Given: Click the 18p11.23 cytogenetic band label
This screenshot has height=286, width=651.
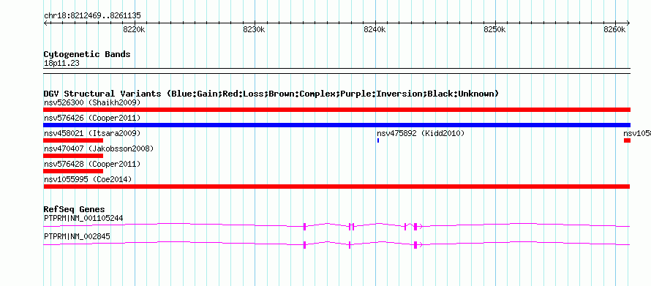Looking at the screenshot, I should pos(61,64).
